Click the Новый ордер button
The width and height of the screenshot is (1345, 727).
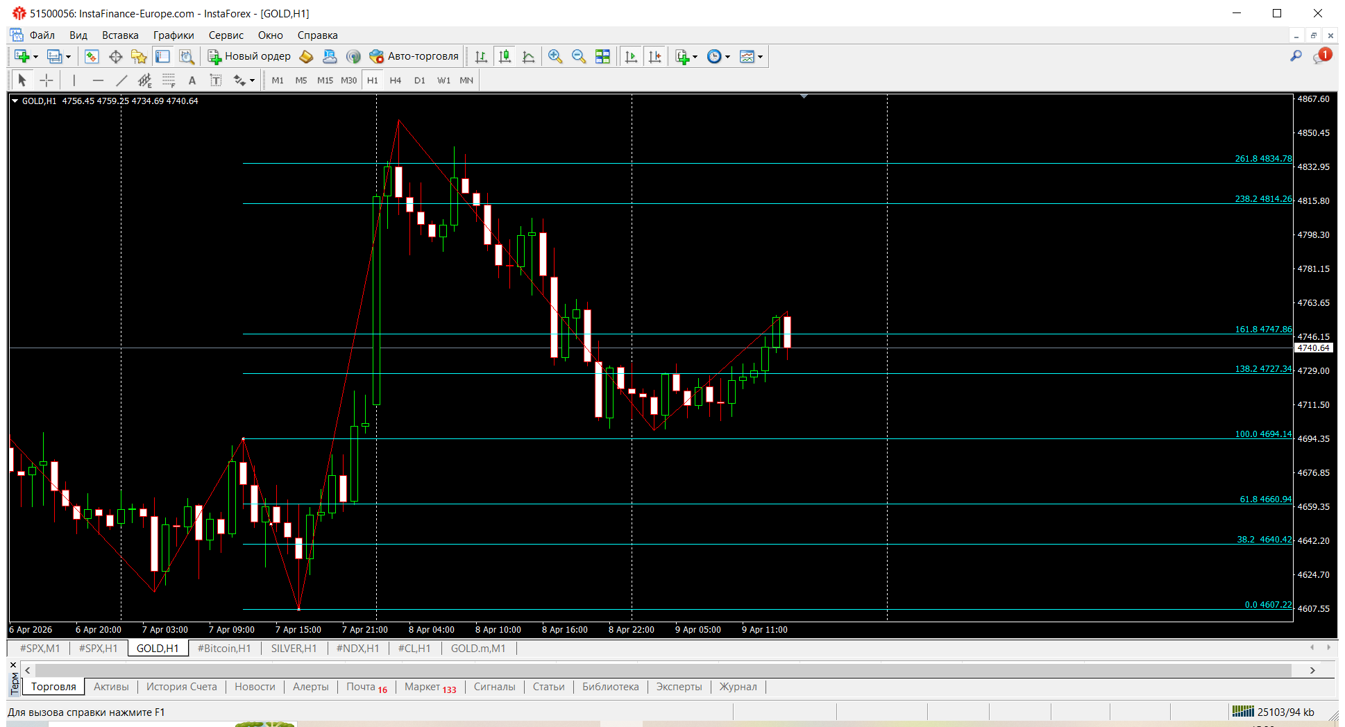250,57
